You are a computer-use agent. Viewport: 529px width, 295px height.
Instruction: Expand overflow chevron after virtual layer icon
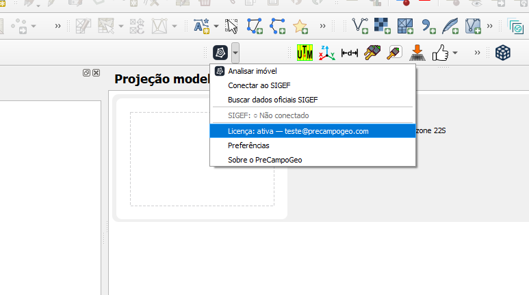pyautogui.click(x=489, y=25)
